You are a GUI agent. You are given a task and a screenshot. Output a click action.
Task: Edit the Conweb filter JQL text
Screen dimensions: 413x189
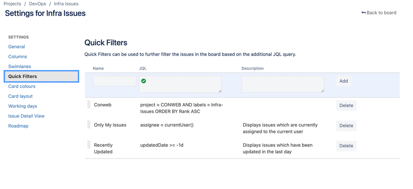[x=182, y=108]
